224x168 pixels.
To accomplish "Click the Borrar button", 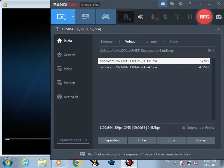I will (201, 140).
